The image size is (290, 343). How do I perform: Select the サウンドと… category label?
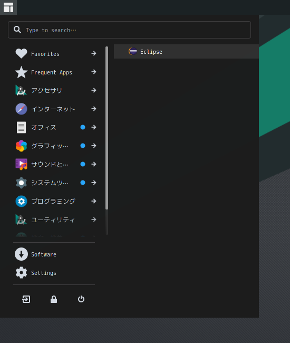point(50,164)
